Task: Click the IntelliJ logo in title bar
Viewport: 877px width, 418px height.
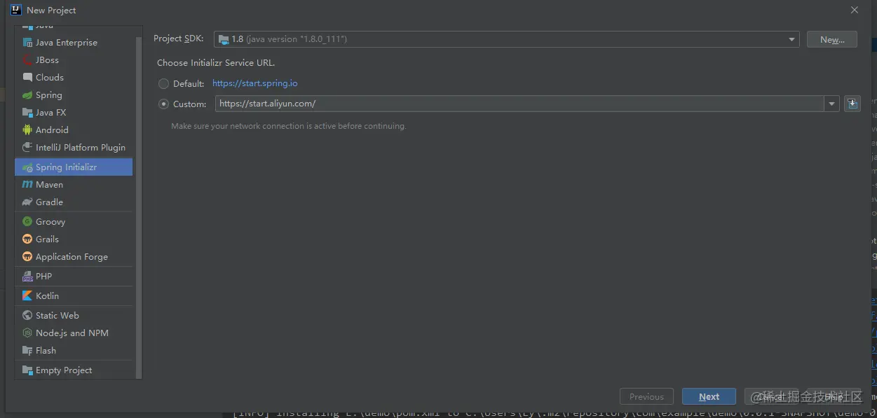Action: 15,10
